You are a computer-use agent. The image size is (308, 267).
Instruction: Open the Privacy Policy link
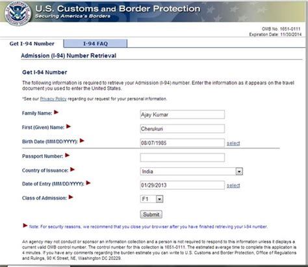click(x=53, y=99)
